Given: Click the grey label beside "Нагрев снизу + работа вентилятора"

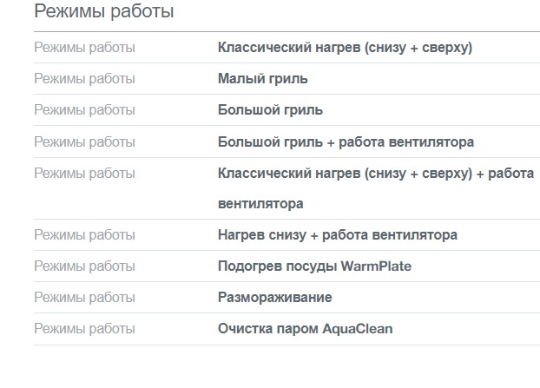Looking at the screenshot, I should click(84, 235).
